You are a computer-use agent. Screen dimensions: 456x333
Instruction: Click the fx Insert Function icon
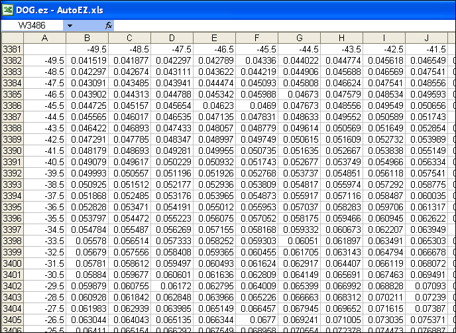109,25
